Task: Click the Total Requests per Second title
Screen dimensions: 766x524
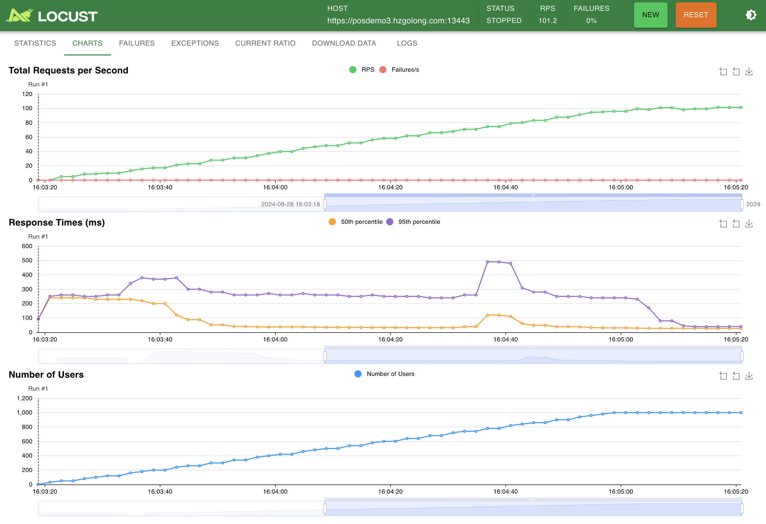Action: [x=69, y=70]
